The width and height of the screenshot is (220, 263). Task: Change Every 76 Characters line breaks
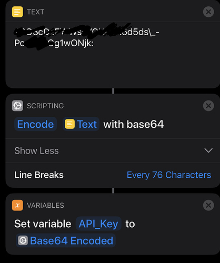click(x=169, y=175)
